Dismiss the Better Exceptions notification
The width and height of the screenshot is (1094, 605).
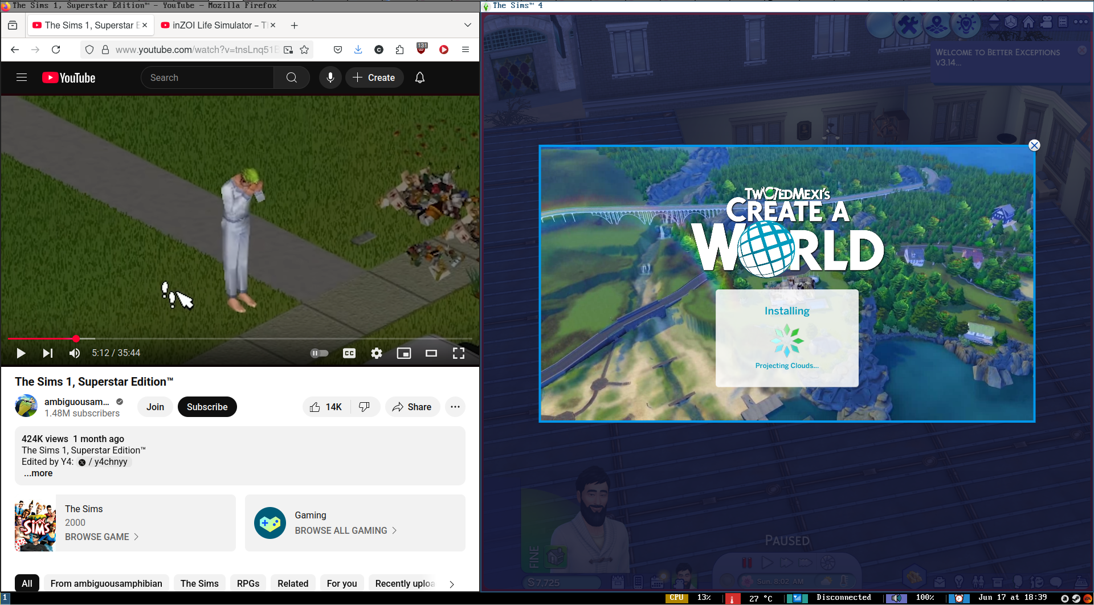[1082, 50]
